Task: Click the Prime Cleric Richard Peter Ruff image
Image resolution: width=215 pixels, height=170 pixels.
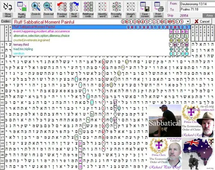Action: (165, 153)
